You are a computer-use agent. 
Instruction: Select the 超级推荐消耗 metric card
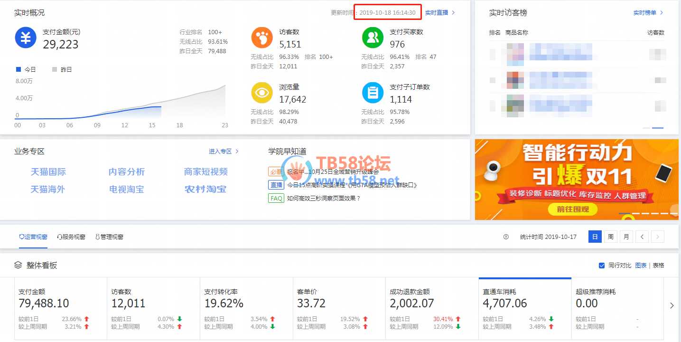tap(618, 309)
